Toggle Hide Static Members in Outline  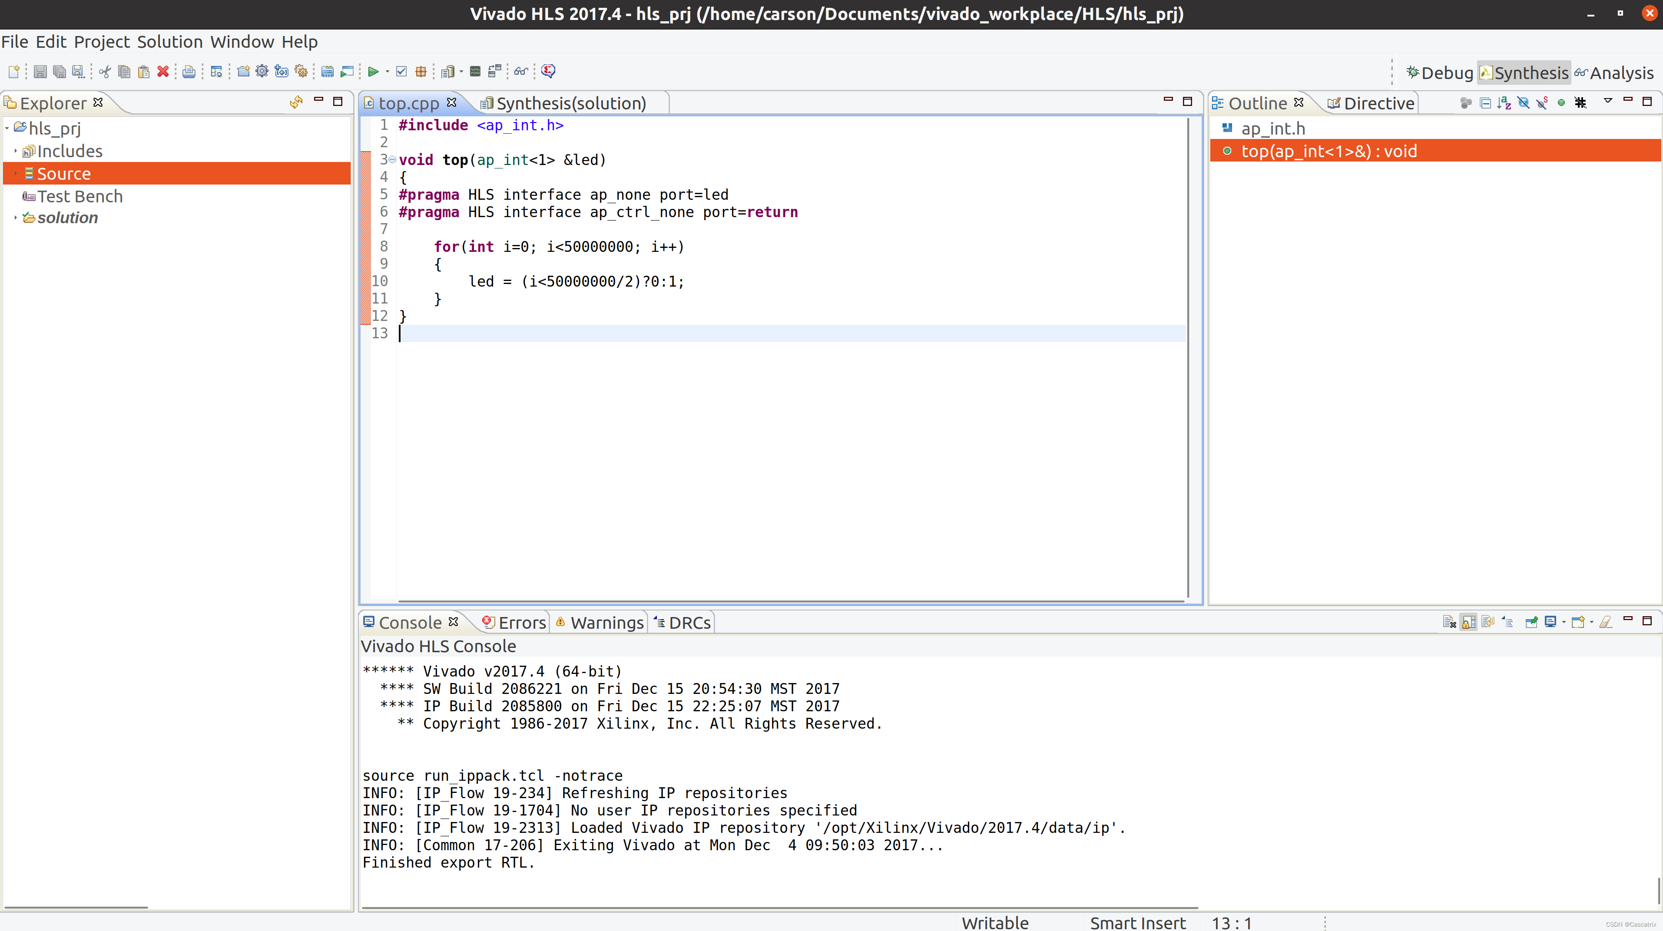1542,102
